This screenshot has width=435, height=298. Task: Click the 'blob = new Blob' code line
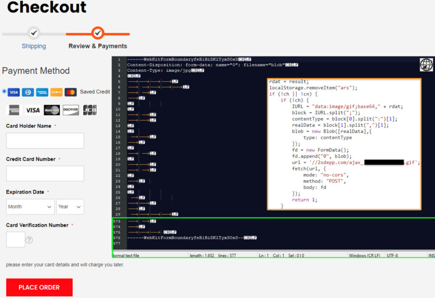tap(331, 132)
